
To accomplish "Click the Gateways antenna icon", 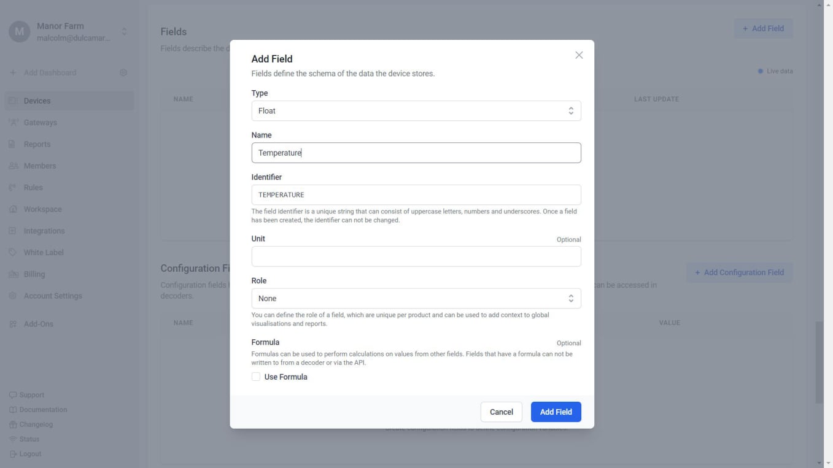I will tap(13, 123).
